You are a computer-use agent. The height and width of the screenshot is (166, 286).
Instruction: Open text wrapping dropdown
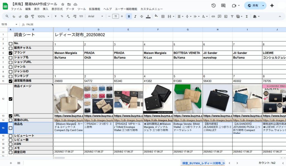pos(196,16)
